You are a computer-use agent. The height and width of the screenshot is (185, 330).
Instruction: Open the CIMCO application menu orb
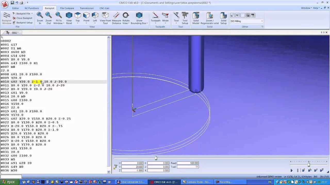click(x=5, y=5)
